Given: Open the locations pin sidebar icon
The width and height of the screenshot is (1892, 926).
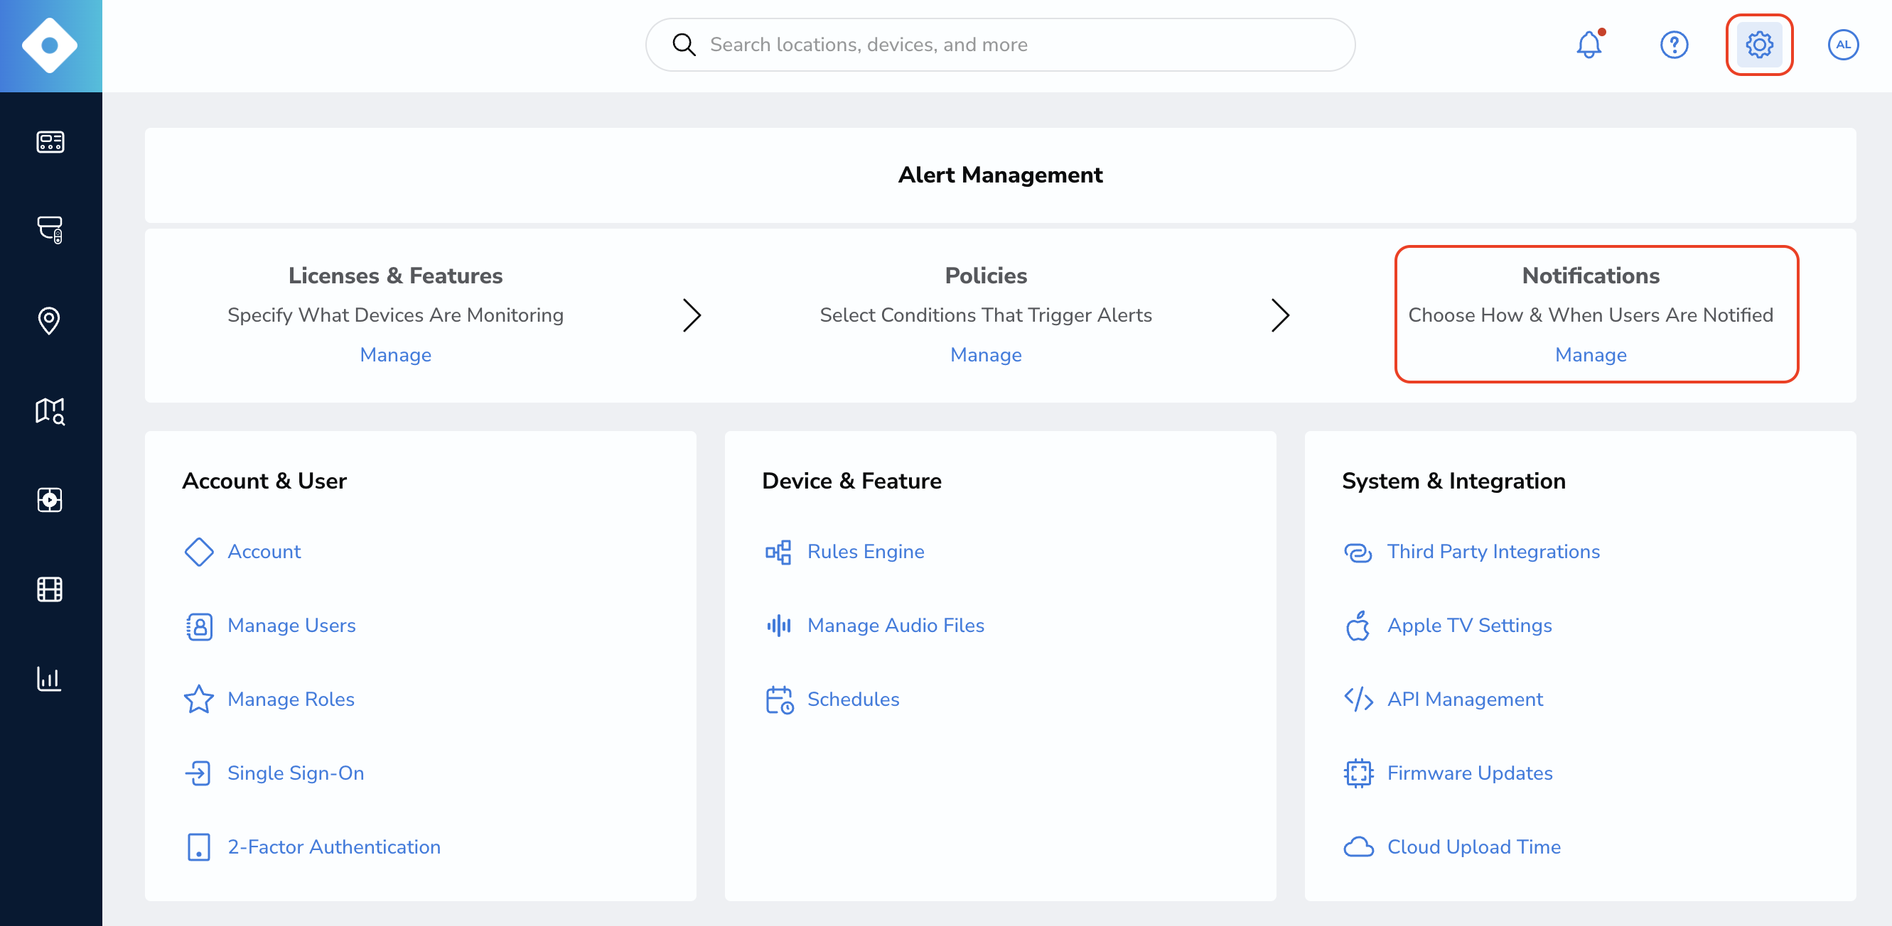Looking at the screenshot, I should click(x=49, y=321).
